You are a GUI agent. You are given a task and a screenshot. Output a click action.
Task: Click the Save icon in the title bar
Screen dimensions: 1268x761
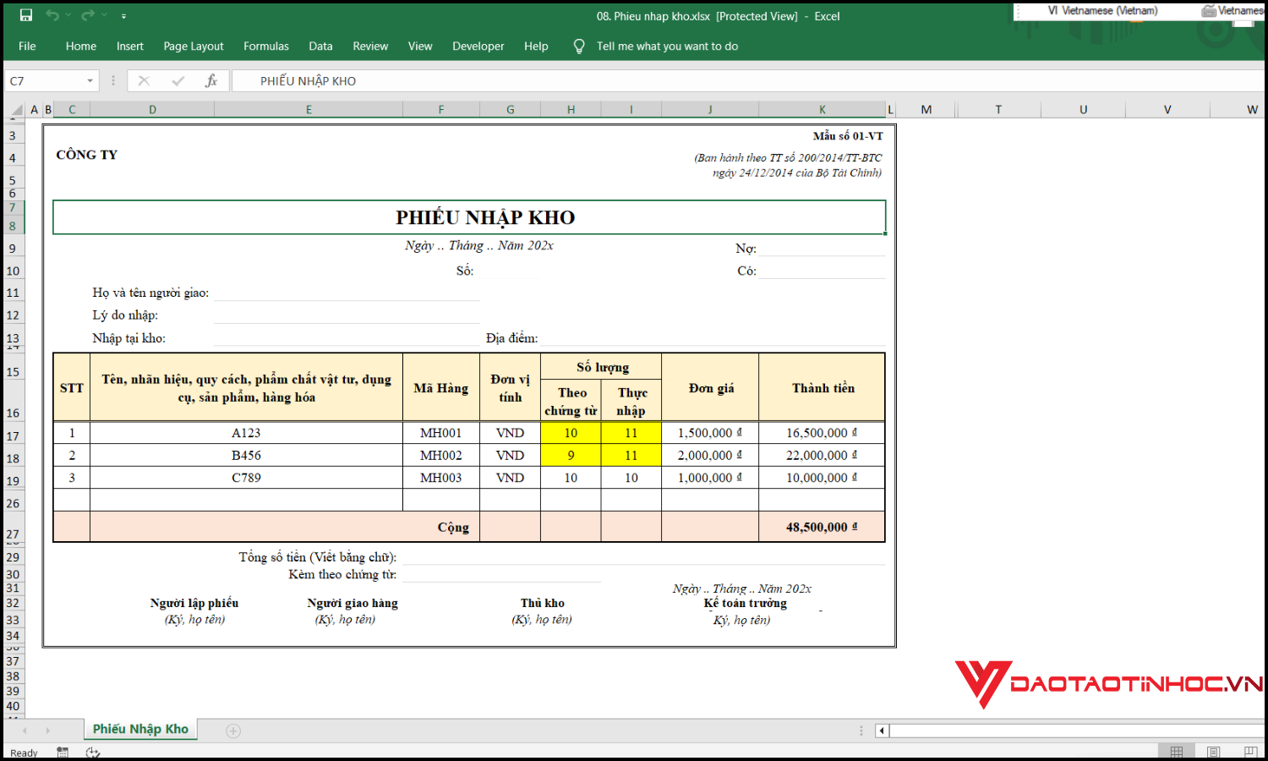(x=26, y=15)
